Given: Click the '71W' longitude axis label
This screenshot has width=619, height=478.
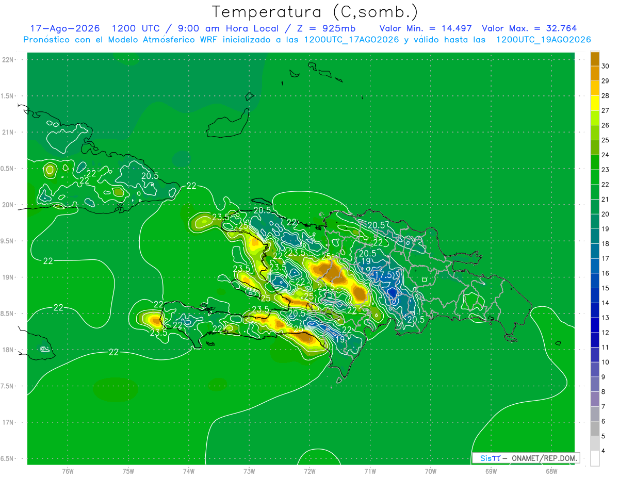Looking at the screenshot, I should [x=370, y=471].
